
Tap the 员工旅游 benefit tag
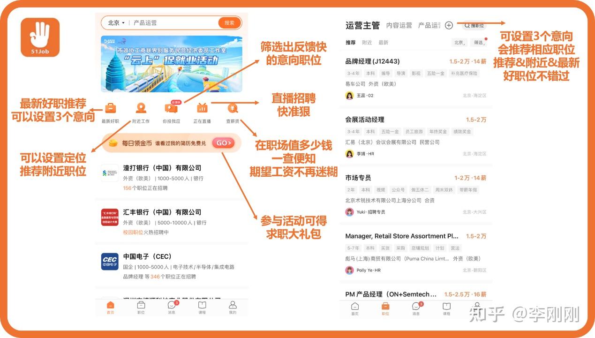coord(414,132)
